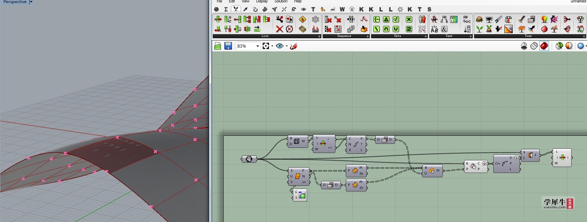This screenshot has width=587, height=222.
Task: Pick the Shift List component icon
Action: (x=257, y=29)
